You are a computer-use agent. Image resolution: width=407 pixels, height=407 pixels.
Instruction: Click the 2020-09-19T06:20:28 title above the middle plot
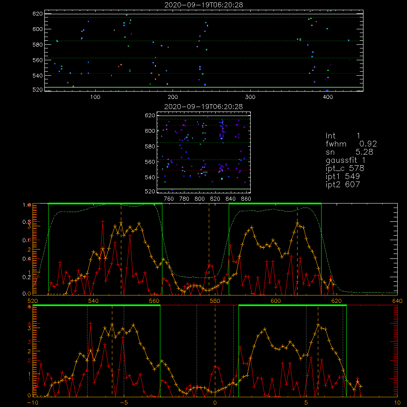point(203,107)
